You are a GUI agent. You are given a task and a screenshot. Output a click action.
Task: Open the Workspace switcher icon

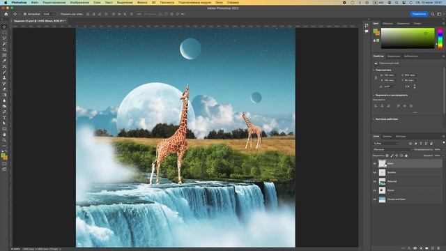pyautogui.click(x=439, y=14)
